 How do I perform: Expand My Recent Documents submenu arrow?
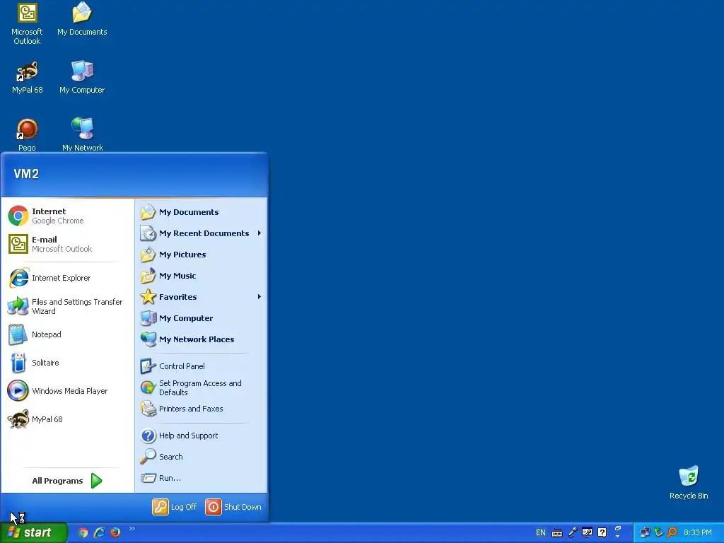click(x=259, y=233)
